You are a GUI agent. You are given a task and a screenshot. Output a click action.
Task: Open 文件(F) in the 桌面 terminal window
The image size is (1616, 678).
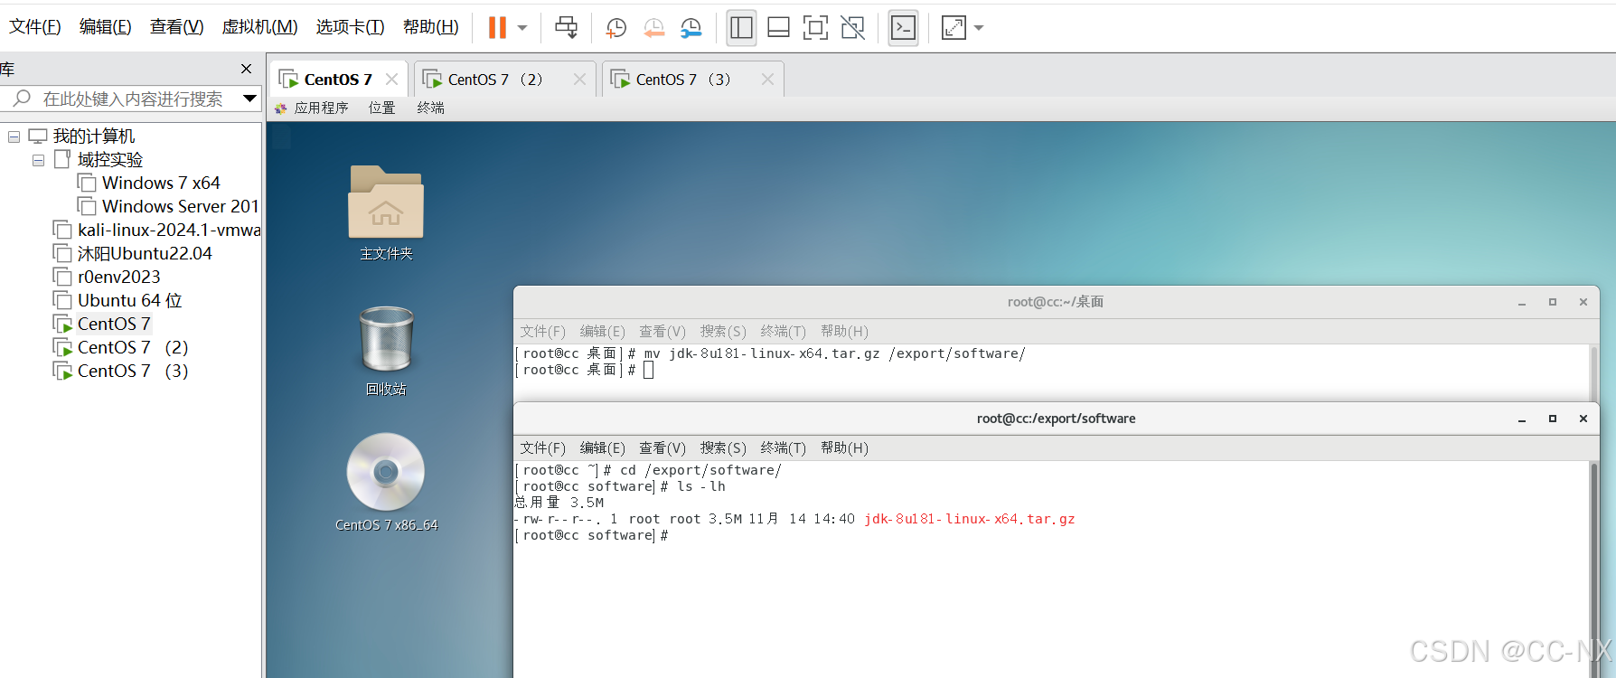542,332
